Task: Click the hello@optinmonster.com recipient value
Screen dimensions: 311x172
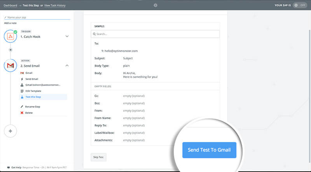Action: point(121,51)
